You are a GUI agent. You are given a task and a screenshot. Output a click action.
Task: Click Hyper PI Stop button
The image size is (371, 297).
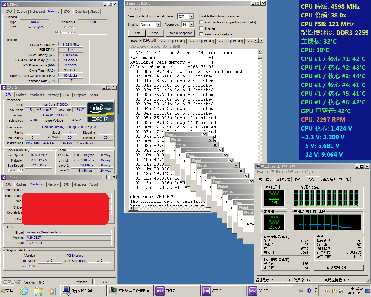155,33
